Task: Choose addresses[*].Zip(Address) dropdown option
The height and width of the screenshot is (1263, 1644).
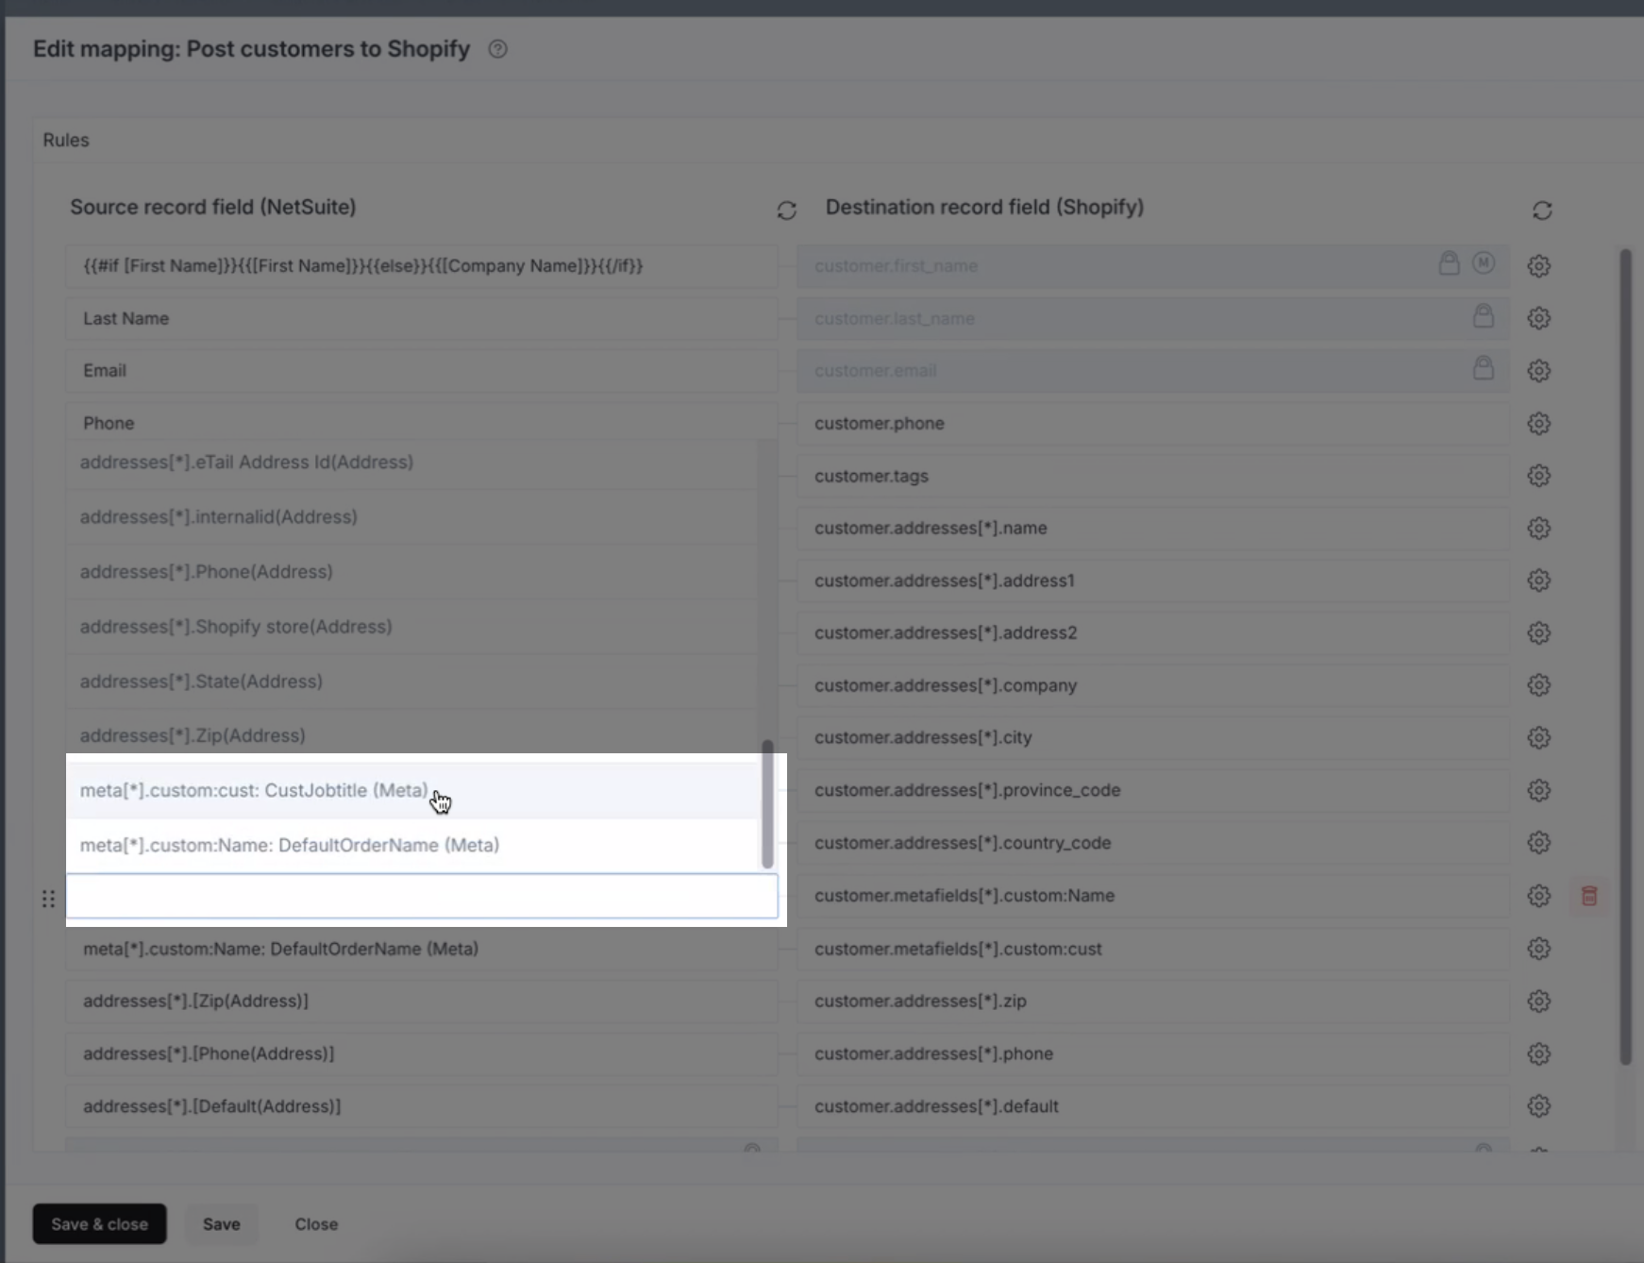Action: [413, 736]
